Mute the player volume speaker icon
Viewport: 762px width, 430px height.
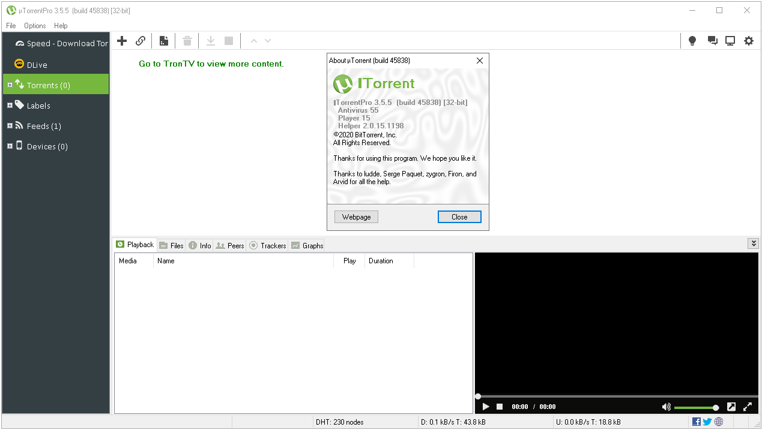coord(666,407)
